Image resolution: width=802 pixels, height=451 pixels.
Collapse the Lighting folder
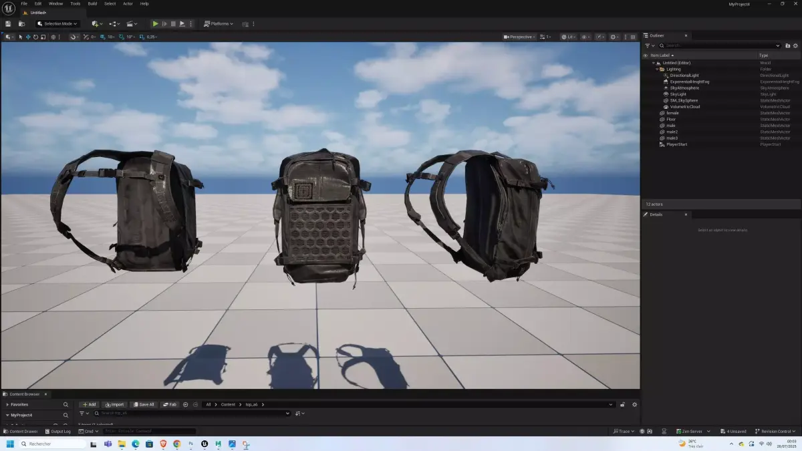click(656, 69)
